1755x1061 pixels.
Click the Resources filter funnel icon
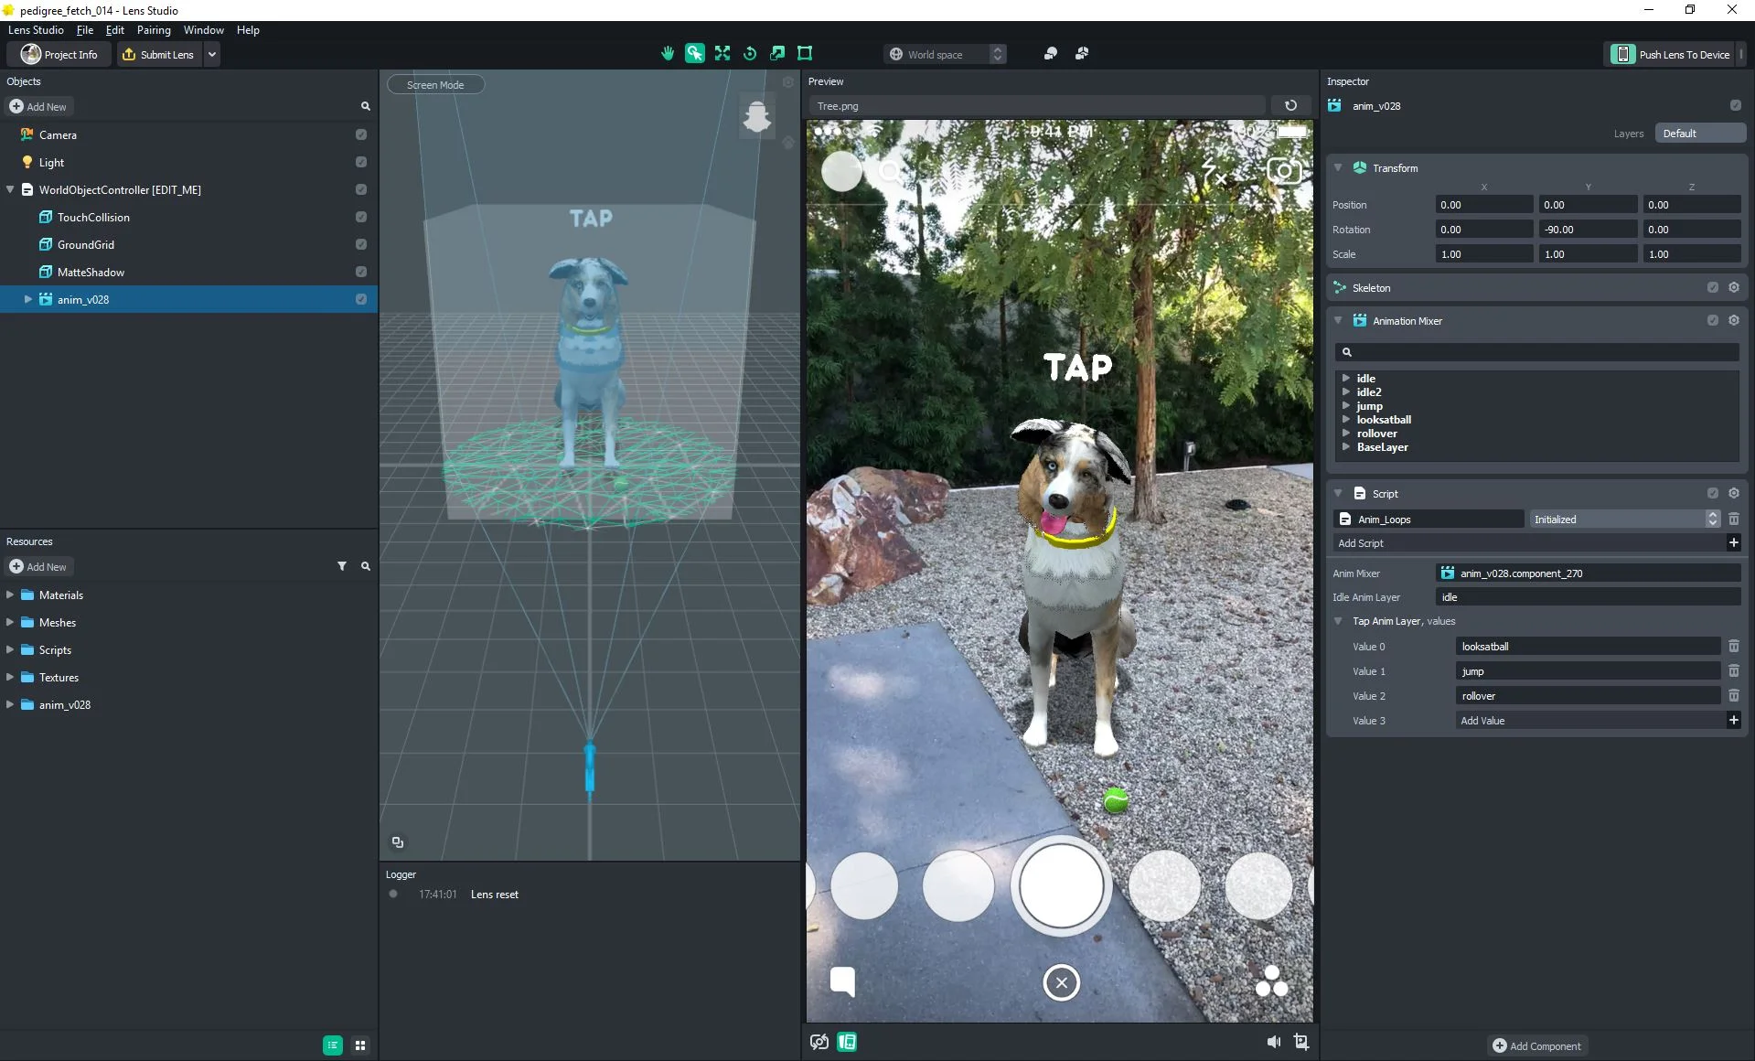pos(342,567)
